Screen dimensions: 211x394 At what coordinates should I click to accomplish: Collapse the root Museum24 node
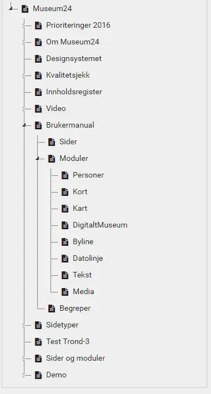(11, 8)
